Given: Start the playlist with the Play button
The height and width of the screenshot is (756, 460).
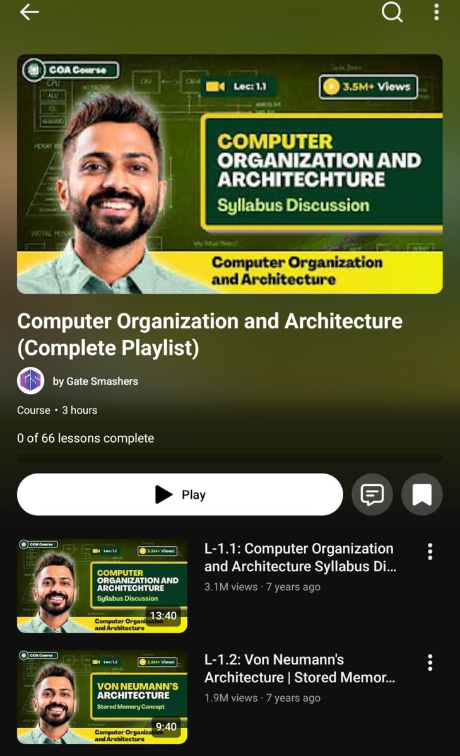Looking at the screenshot, I should [x=180, y=494].
